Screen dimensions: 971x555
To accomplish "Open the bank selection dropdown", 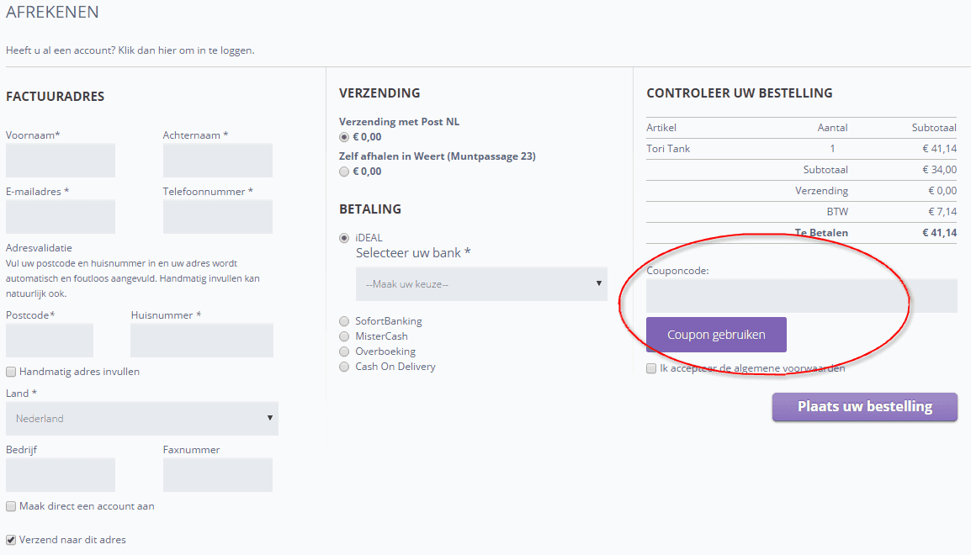I will coord(481,284).
